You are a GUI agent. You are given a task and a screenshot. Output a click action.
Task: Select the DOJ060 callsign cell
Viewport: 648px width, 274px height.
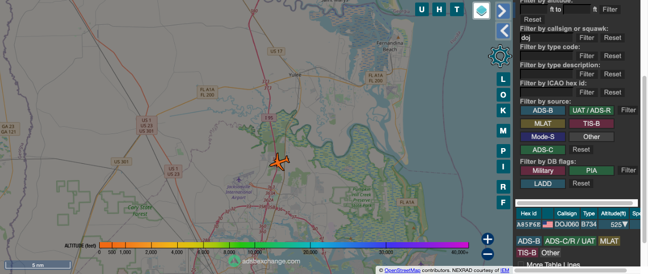[566, 224]
